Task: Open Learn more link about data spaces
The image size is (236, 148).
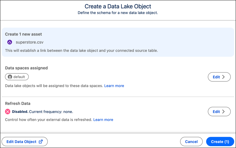Action: (x=114, y=86)
